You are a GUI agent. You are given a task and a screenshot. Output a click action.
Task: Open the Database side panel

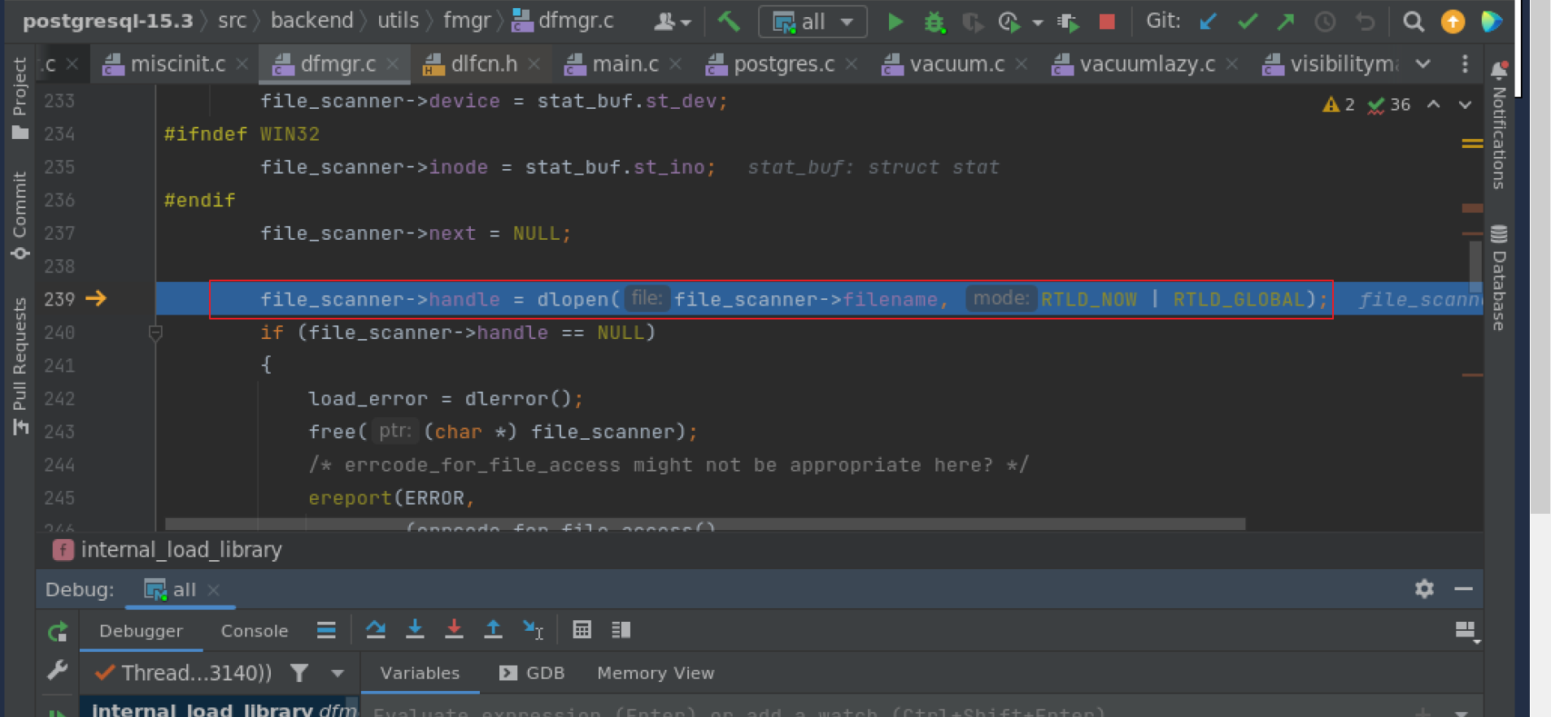point(1499,277)
